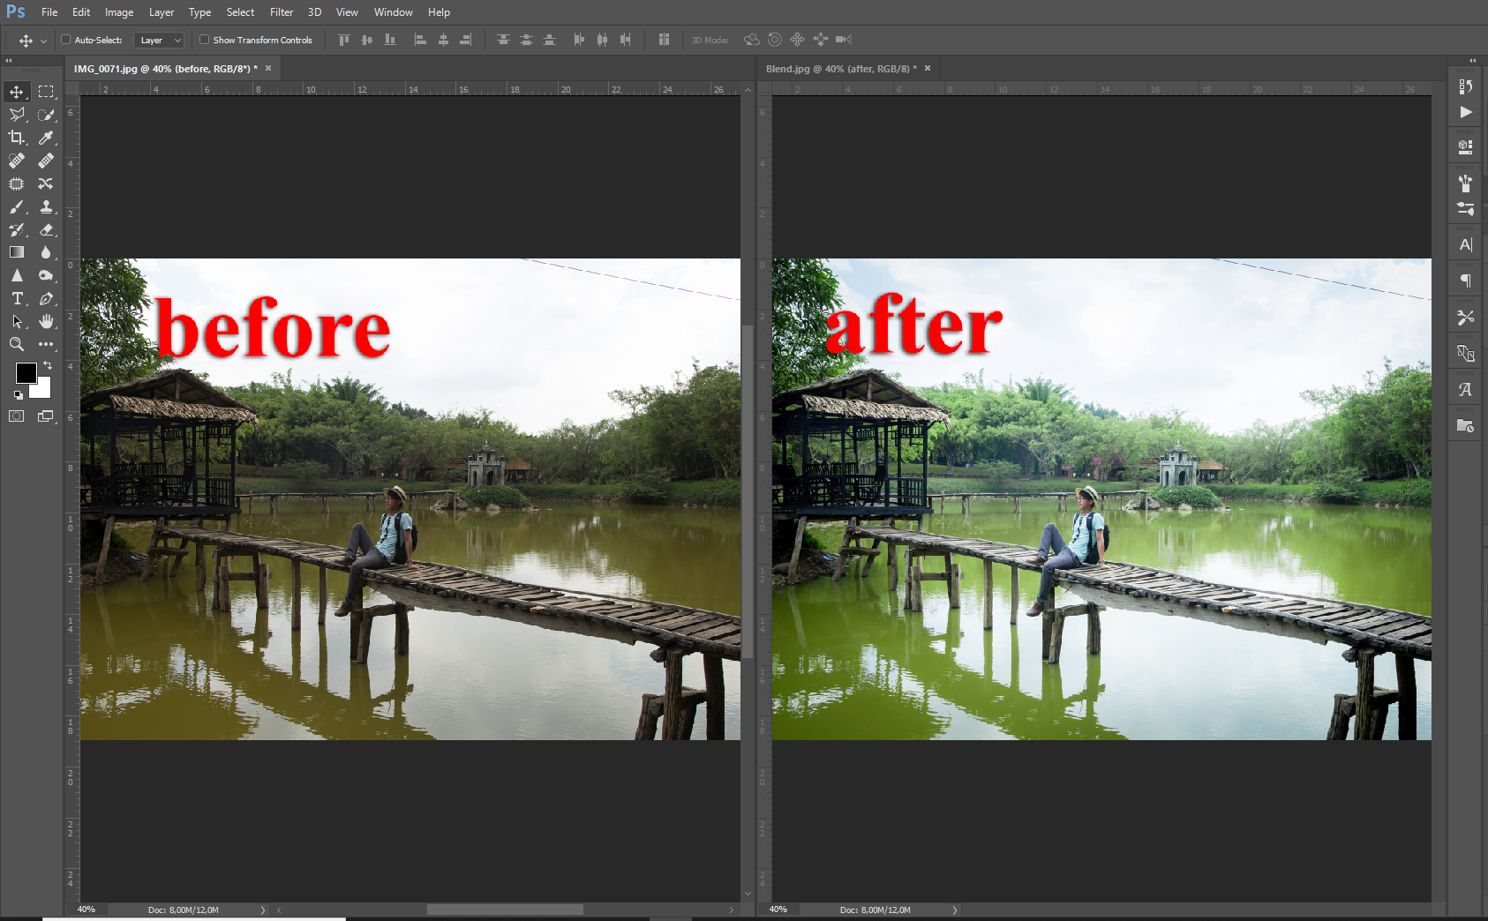The image size is (1488, 921).
Task: Select the Clone Stamp tool
Action: point(46,207)
